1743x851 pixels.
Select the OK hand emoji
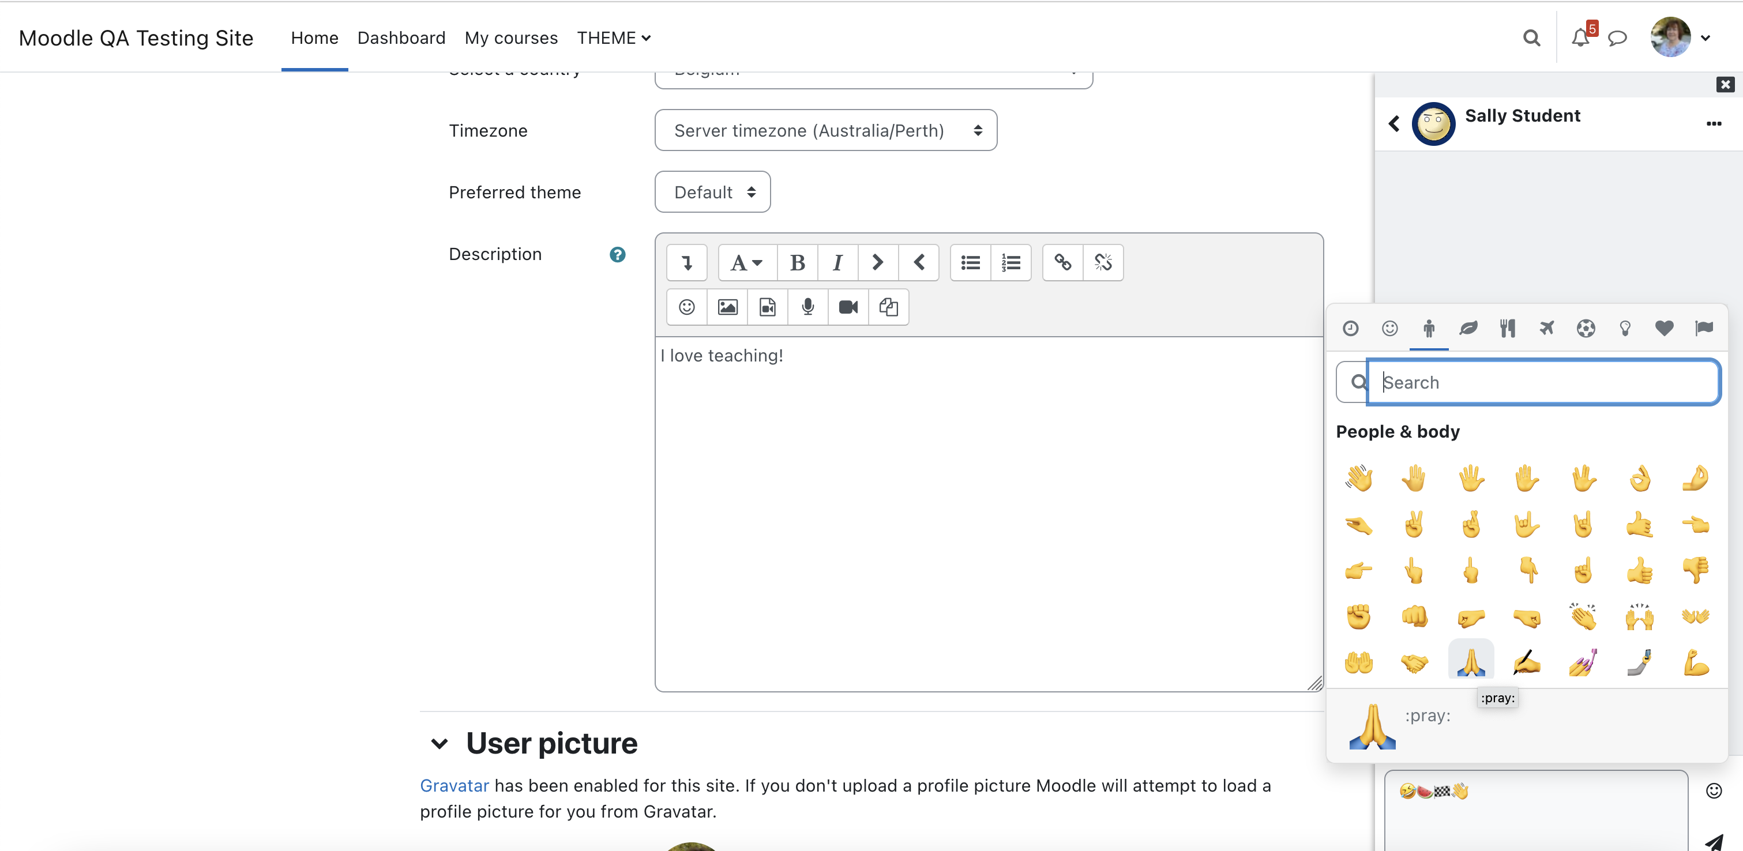click(x=1640, y=479)
